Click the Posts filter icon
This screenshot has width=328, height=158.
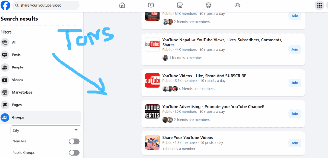[x=5, y=55]
